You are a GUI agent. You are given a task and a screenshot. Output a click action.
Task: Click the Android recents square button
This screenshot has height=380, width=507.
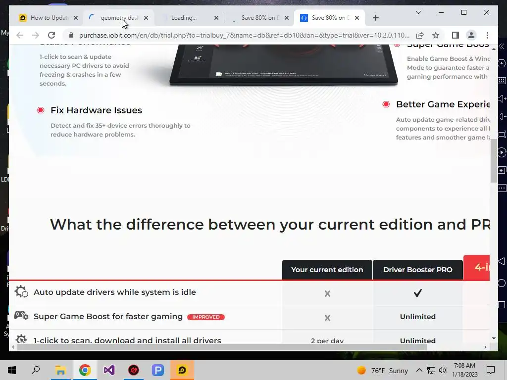pyautogui.click(x=502, y=304)
